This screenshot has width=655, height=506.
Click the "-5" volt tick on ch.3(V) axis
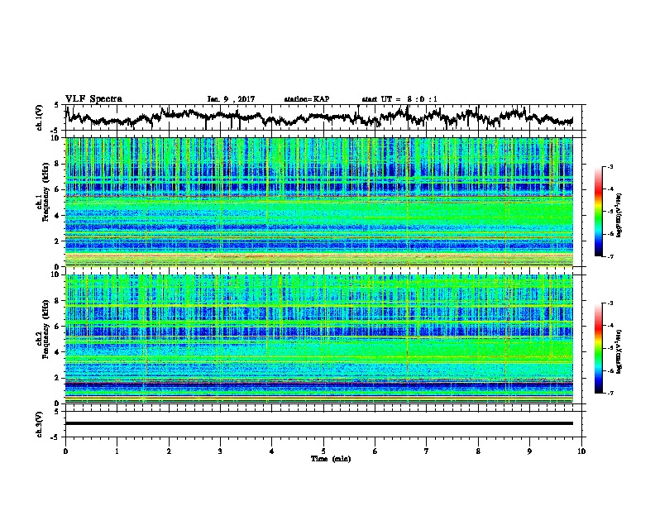[55, 437]
